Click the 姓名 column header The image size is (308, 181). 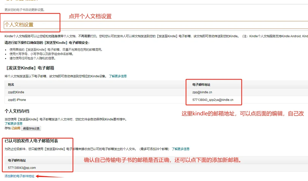pos(11,85)
